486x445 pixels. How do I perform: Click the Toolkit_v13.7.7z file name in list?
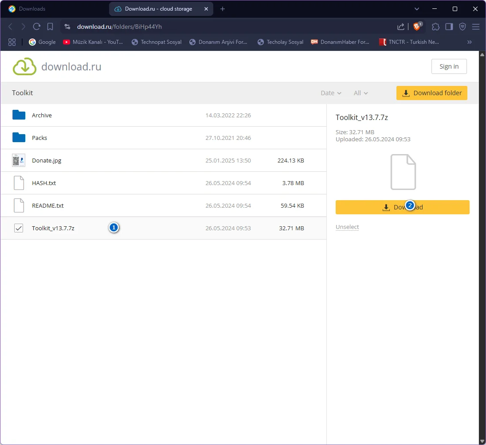[x=53, y=228]
